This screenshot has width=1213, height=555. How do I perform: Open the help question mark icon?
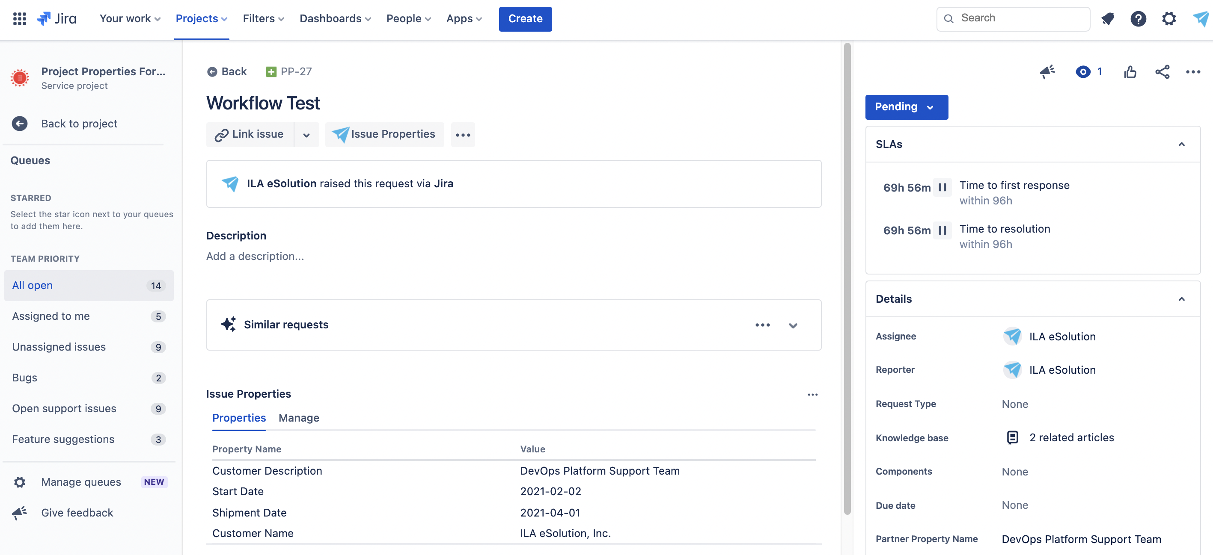tap(1138, 19)
